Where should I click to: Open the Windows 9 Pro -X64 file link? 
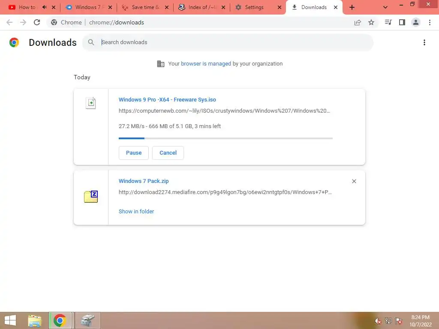point(167,99)
